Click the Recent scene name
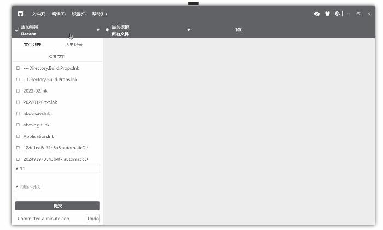The image size is (383, 230). (x=28, y=34)
